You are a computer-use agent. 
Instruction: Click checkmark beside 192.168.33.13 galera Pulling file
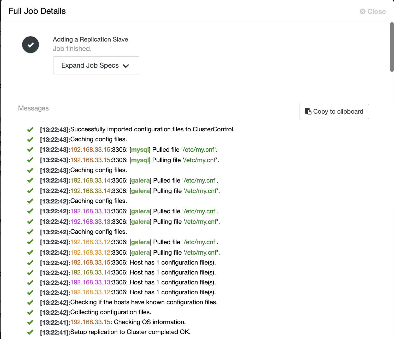pyautogui.click(x=30, y=221)
